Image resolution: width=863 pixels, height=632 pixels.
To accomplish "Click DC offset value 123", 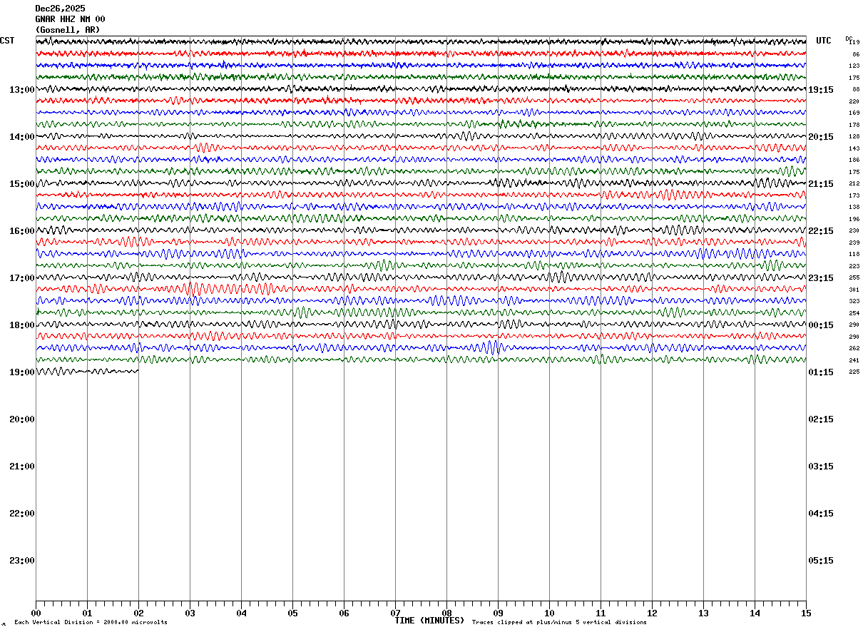I will (x=854, y=66).
